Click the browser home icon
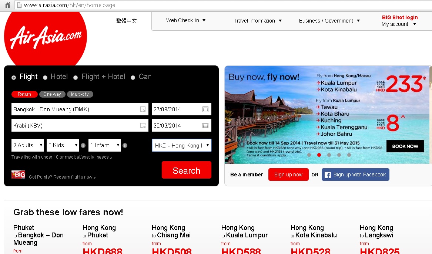The width and height of the screenshot is (432, 254). coord(7,5)
